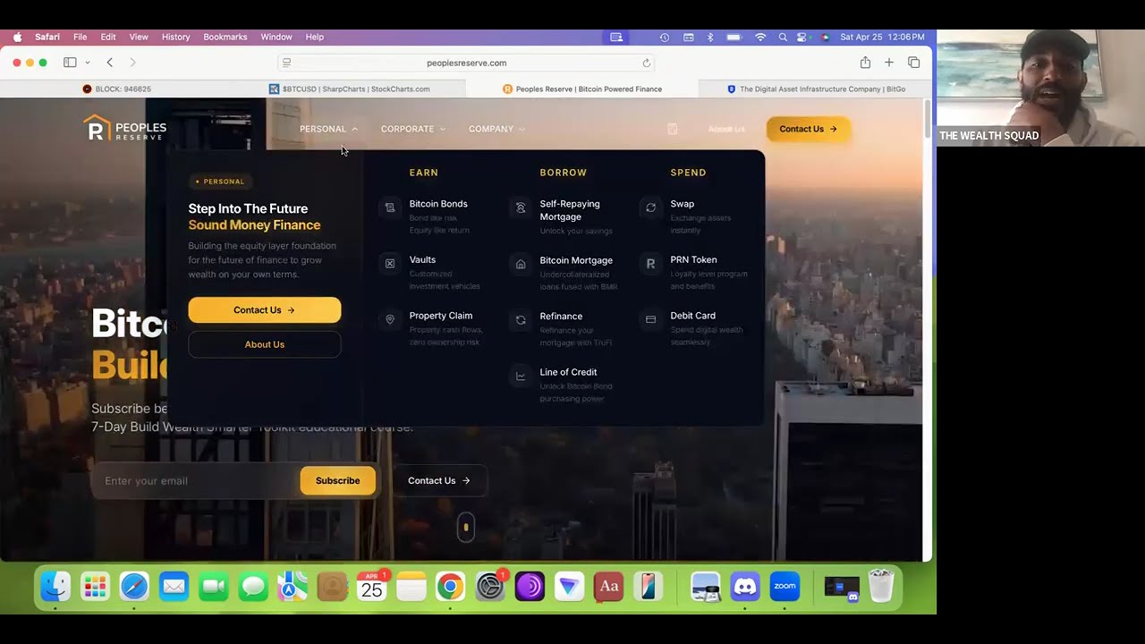
Task: Click the Enter your email field
Action: click(x=195, y=480)
